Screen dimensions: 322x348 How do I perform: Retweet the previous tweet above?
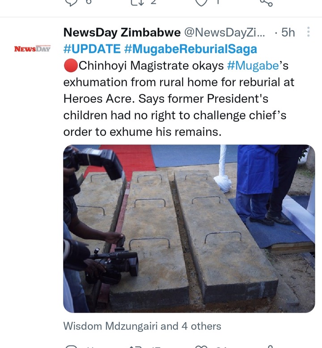coord(137,2)
